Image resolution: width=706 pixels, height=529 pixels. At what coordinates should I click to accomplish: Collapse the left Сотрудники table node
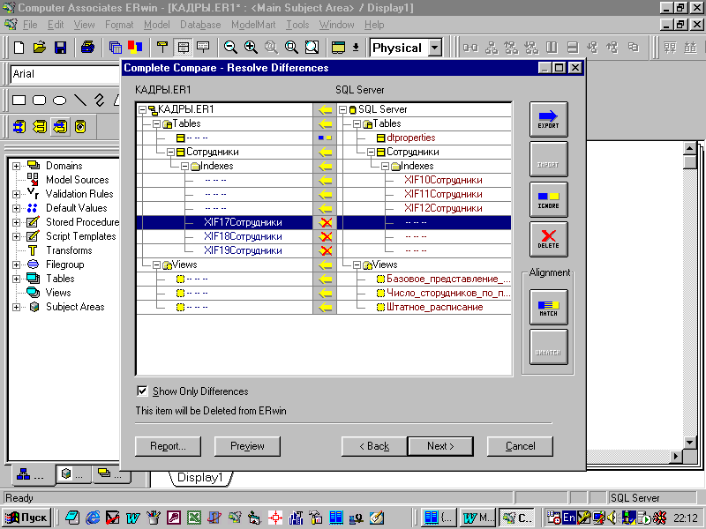point(170,152)
